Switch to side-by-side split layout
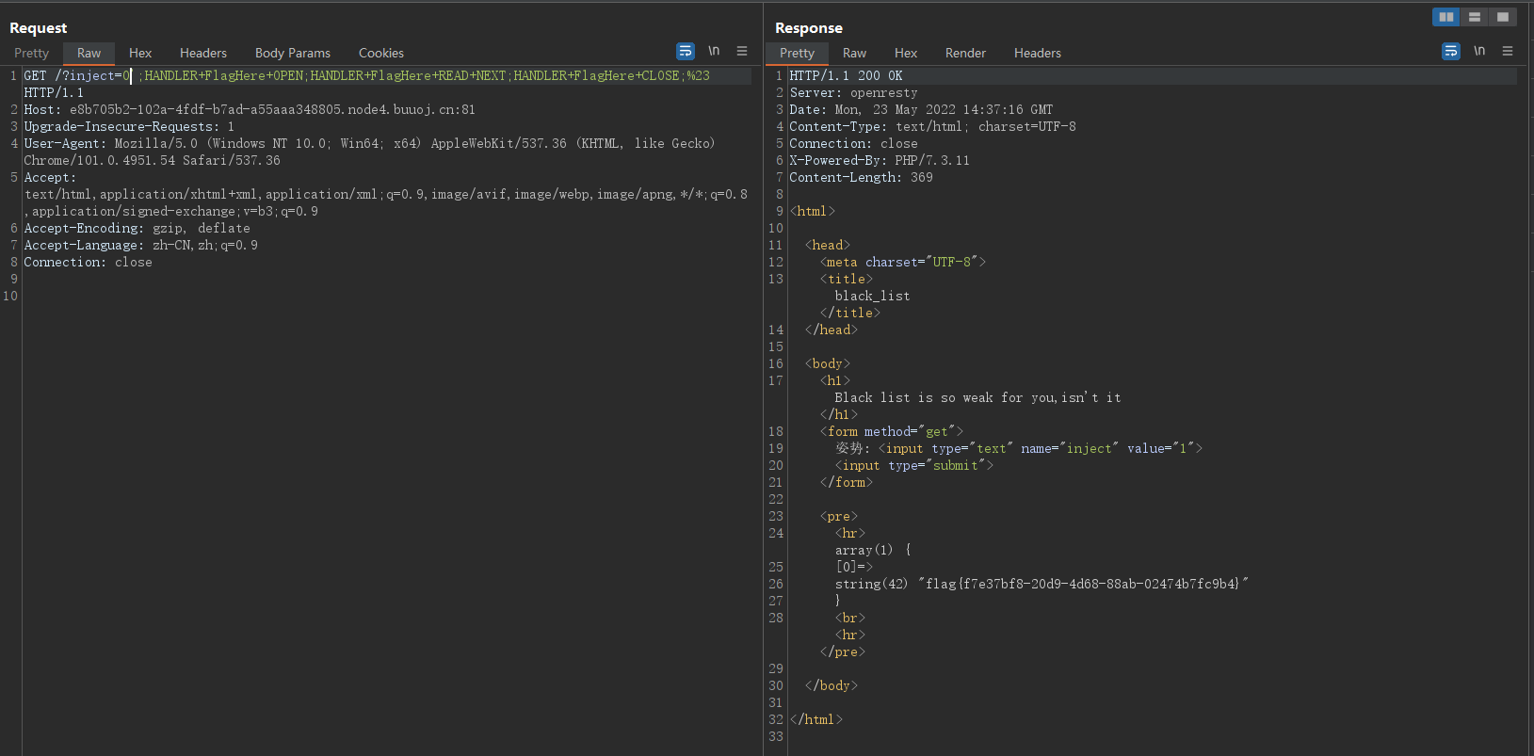Viewport: 1534px width, 756px height. pyautogui.click(x=1446, y=17)
